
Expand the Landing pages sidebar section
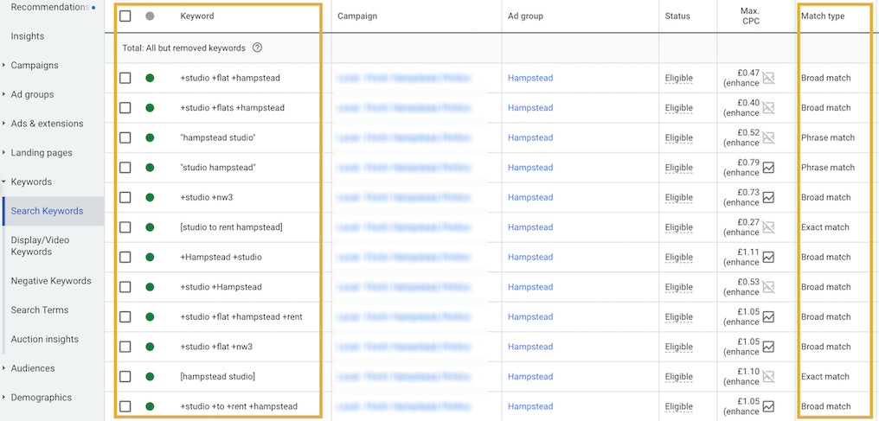[4, 153]
